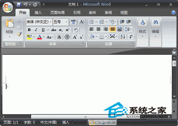This screenshot has height=126, width=178.
Task: Open font size dropdown 五号
Action: (67, 22)
